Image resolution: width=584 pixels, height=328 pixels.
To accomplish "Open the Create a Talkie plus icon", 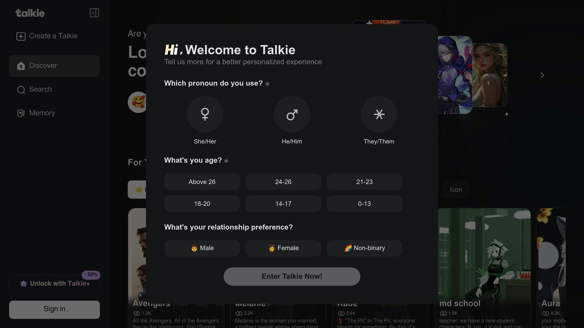I will (21, 36).
